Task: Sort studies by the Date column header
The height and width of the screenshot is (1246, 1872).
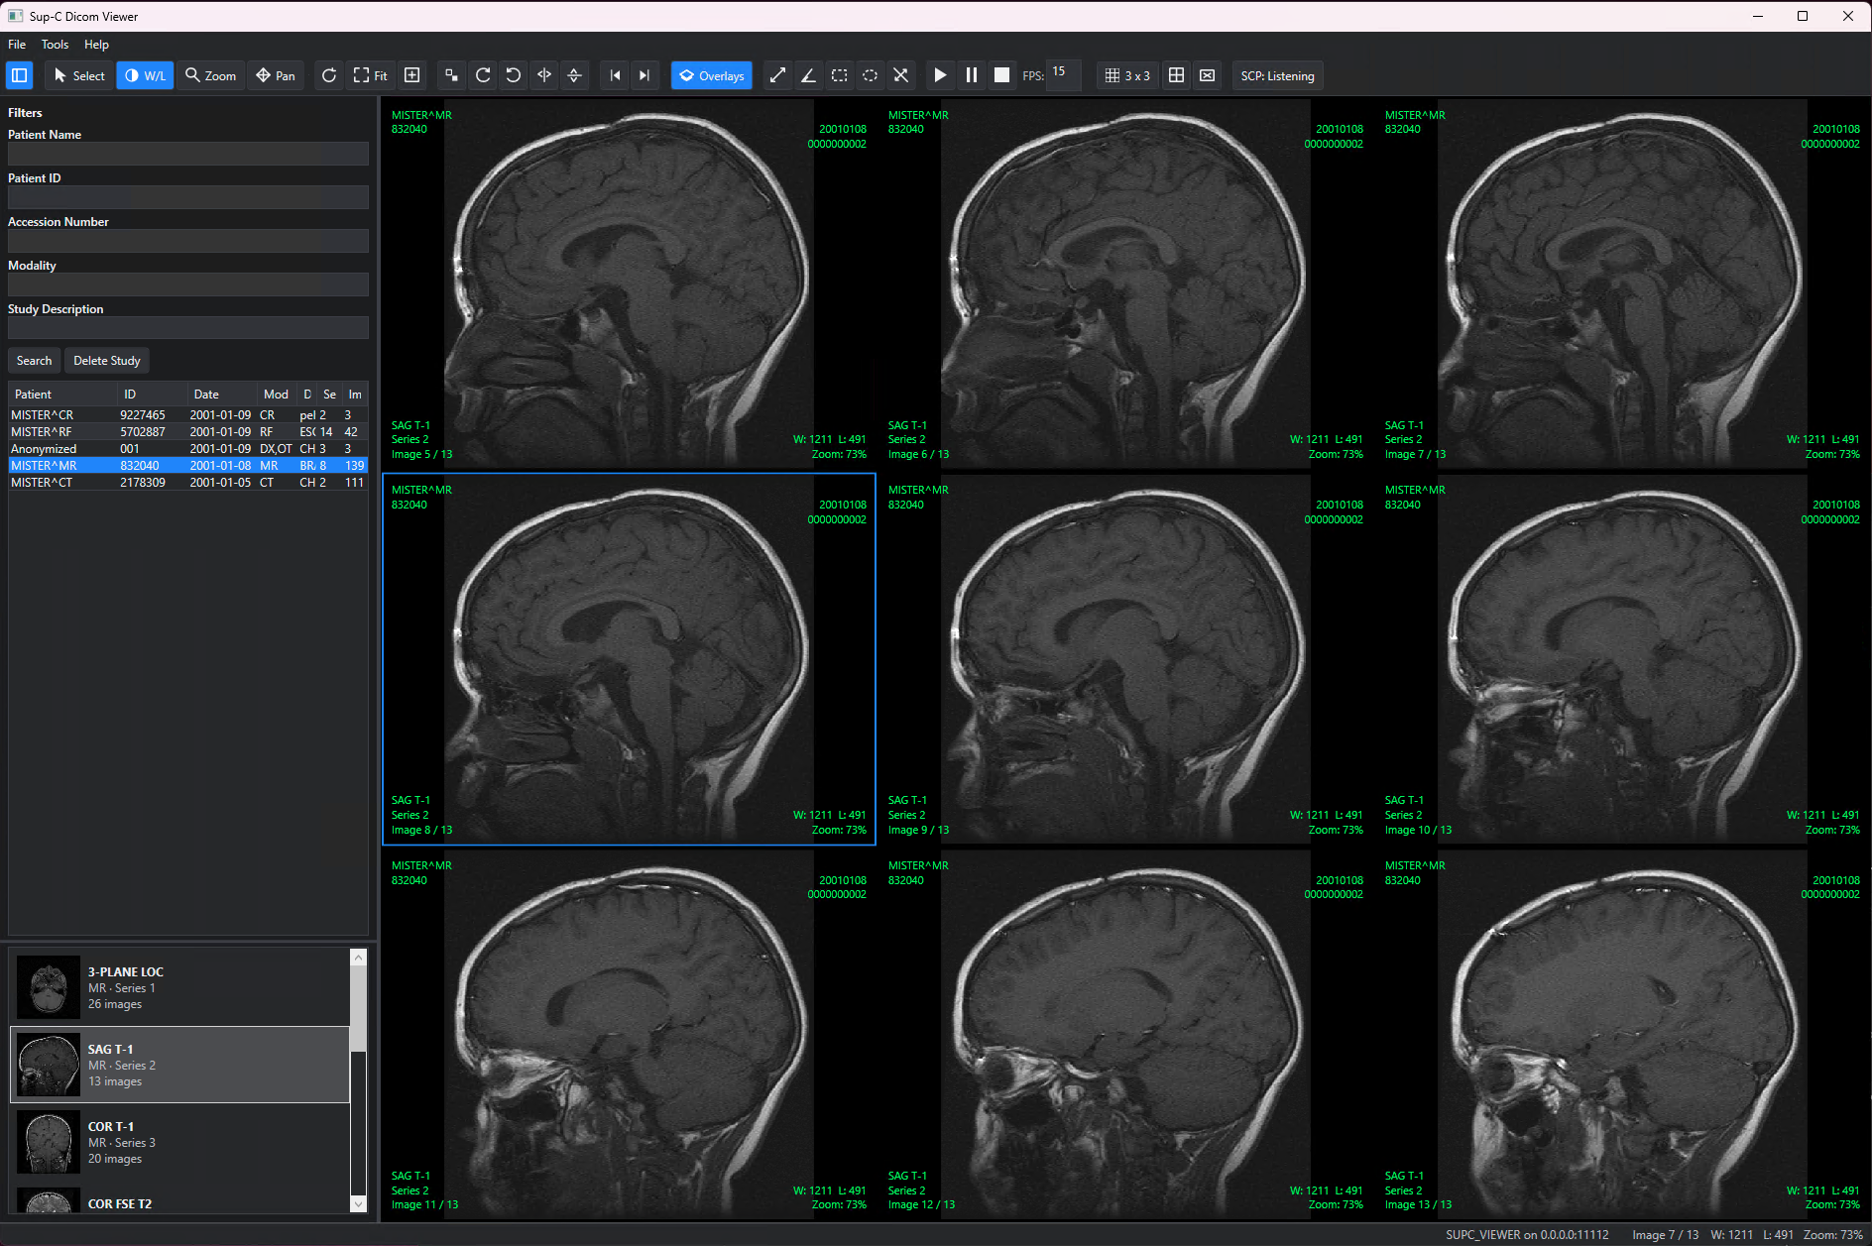Action: pyautogui.click(x=221, y=395)
